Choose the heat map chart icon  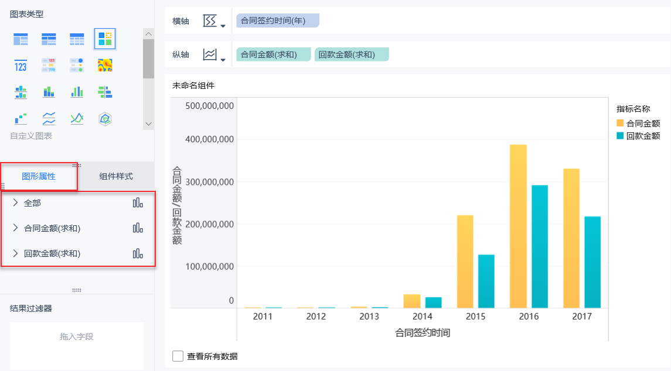click(105, 65)
